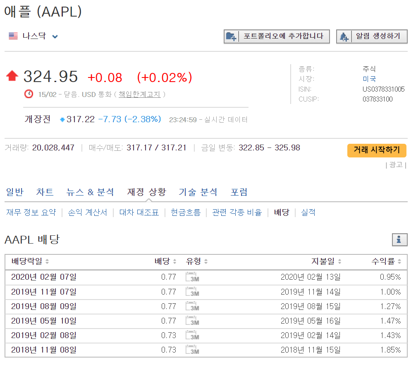Click the CUSIP value 037833100
This screenshot has height=365, width=411.
pyautogui.click(x=378, y=99)
